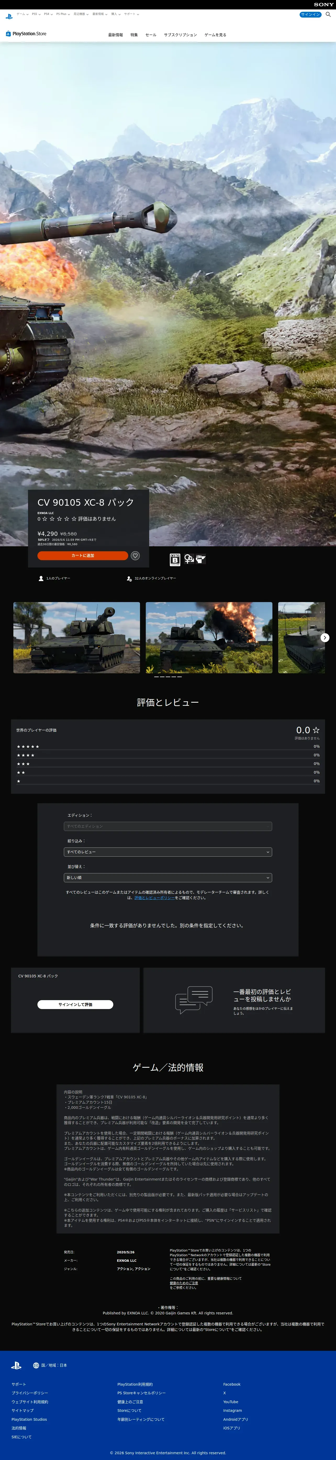Open the 最新情報 store tab
Viewport: 336px width, 1460px height.
(116, 35)
